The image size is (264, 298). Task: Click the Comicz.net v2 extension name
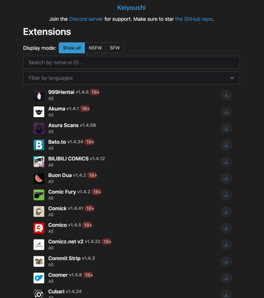point(66,242)
